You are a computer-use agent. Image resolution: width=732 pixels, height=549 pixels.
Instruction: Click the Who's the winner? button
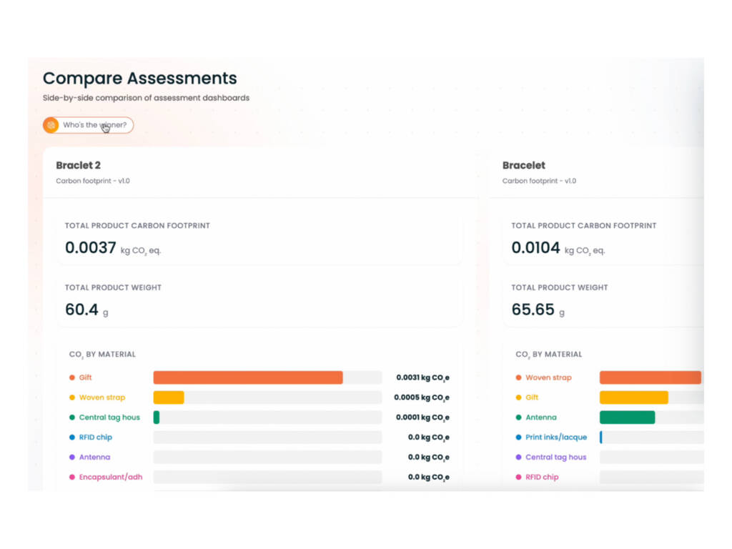[x=88, y=125]
